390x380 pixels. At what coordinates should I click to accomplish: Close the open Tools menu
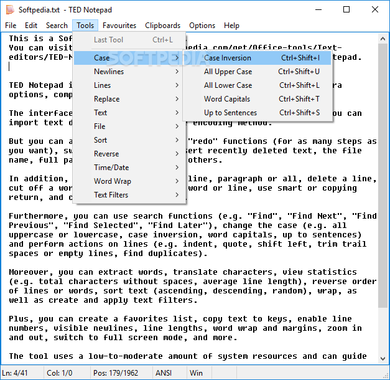click(85, 26)
